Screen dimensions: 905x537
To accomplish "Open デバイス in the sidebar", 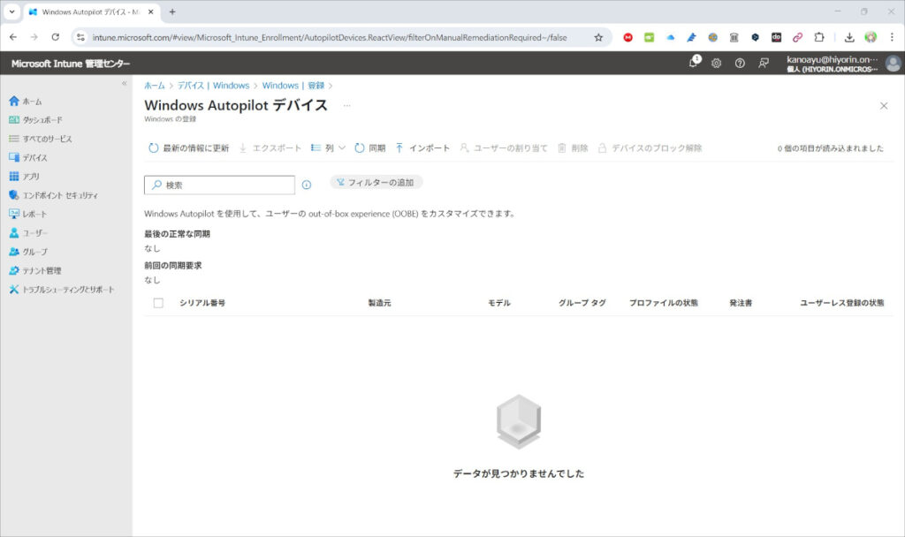I will [28, 157].
